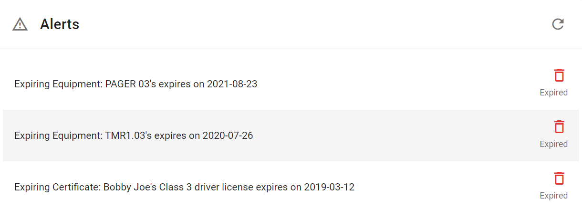This screenshot has height=220, width=582.
Task: Click the name "Bobby Joe's" in the third alert
Action: point(127,188)
